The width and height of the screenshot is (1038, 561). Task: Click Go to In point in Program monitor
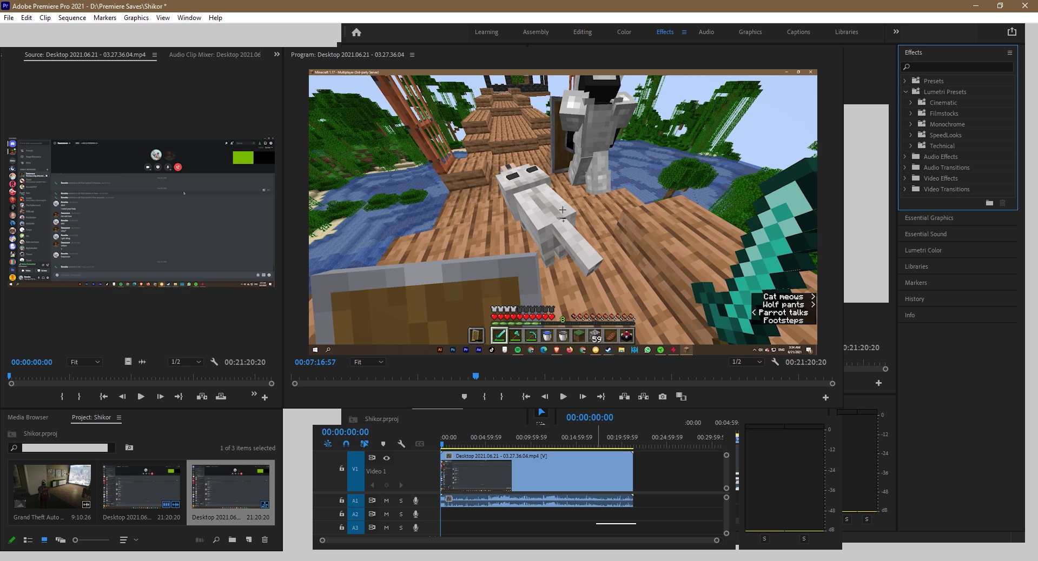click(x=526, y=397)
